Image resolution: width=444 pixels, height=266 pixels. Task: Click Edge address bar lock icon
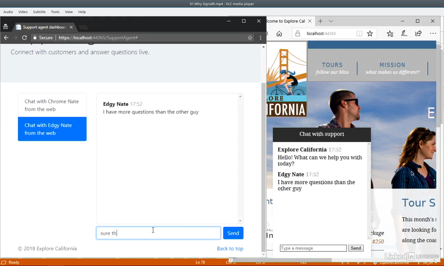(x=297, y=33)
